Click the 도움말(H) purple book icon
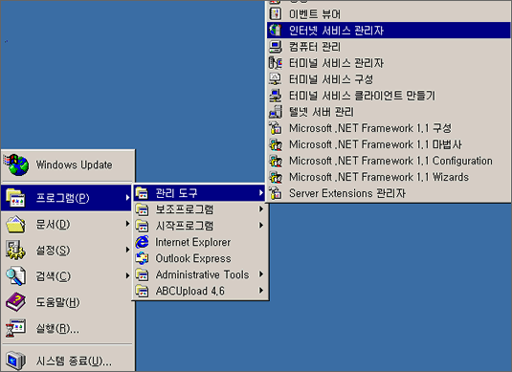This screenshot has width=512, height=372. [15, 302]
